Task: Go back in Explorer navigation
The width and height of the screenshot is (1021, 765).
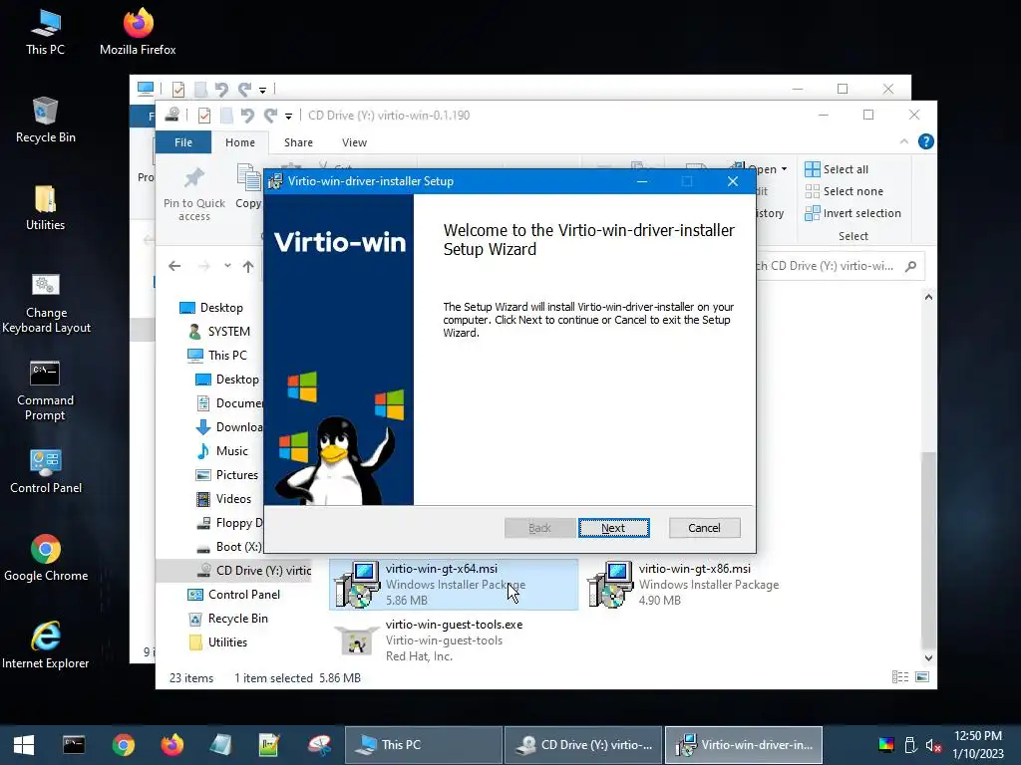Action: click(x=174, y=266)
